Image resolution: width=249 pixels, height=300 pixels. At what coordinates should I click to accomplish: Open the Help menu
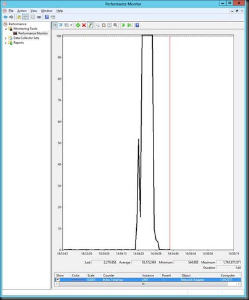tap(60, 10)
